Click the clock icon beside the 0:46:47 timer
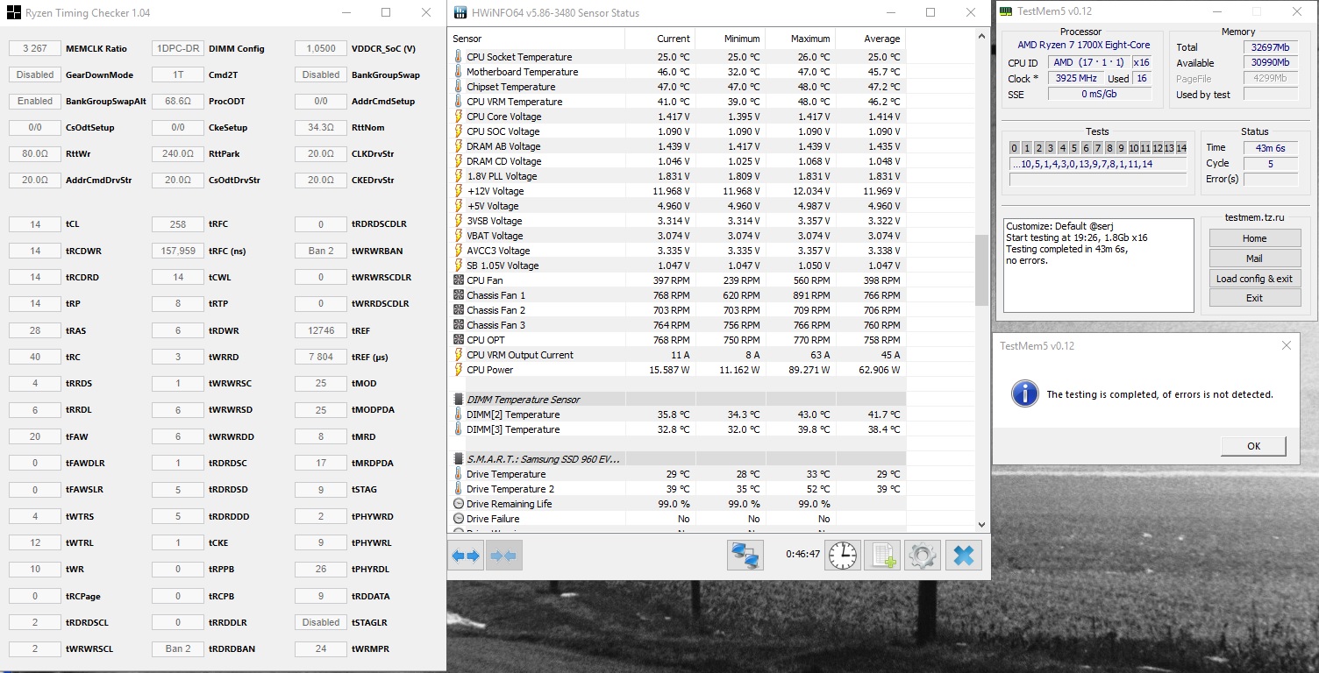 point(843,556)
